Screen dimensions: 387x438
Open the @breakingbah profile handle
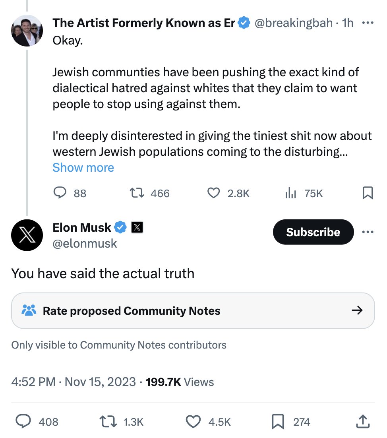293,23
